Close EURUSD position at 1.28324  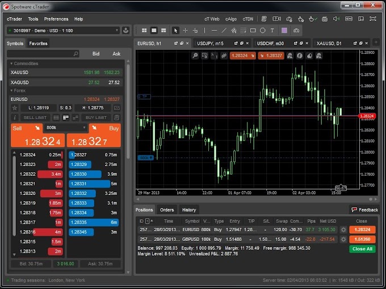tap(362, 229)
